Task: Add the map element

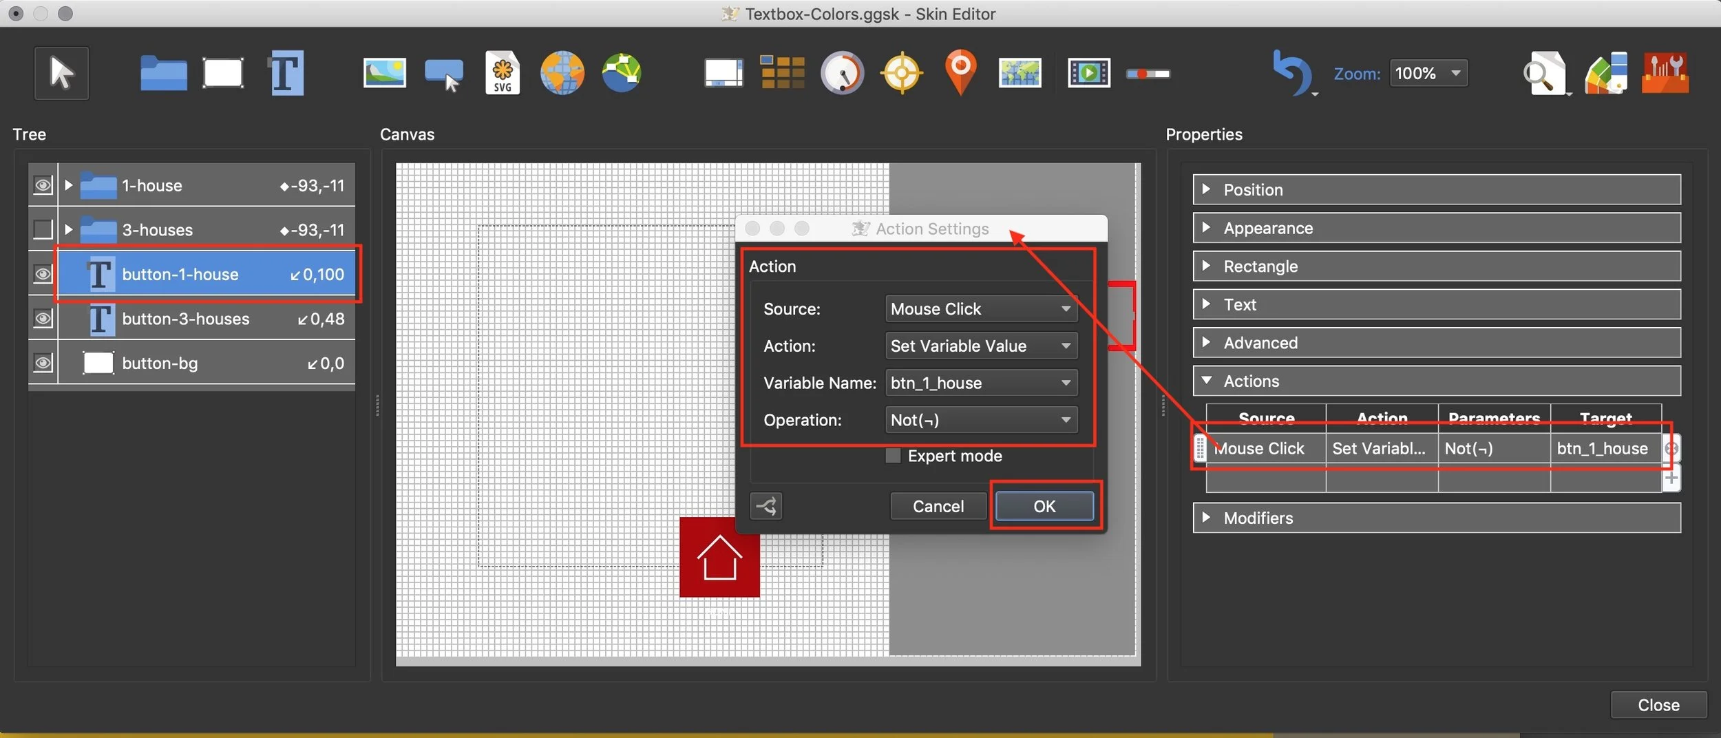Action: (x=1020, y=73)
